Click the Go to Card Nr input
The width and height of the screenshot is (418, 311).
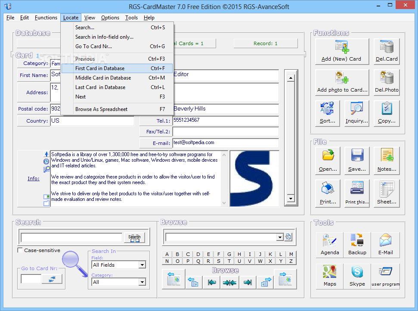[x=31, y=279]
